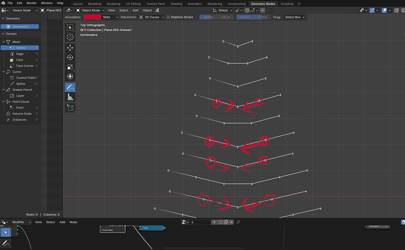Adjust the Factor slider
Image resolution: width=405 pixels, height=250 pixels.
(253, 17)
